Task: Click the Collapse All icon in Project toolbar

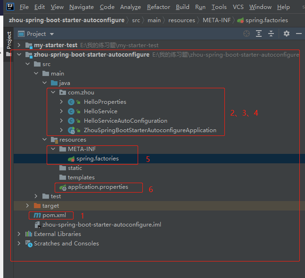Action: pos(271,34)
